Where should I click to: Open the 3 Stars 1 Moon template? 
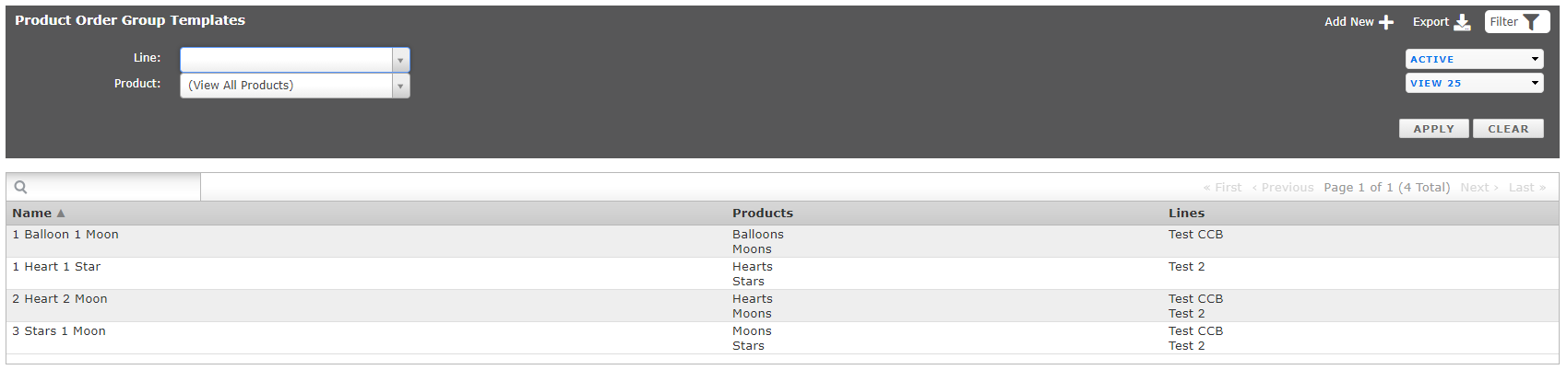click(x=59, y=331)
